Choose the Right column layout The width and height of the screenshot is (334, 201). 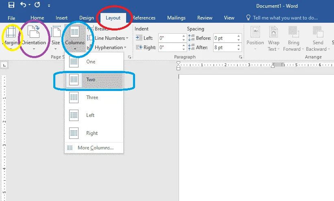[x=94, y=133]
